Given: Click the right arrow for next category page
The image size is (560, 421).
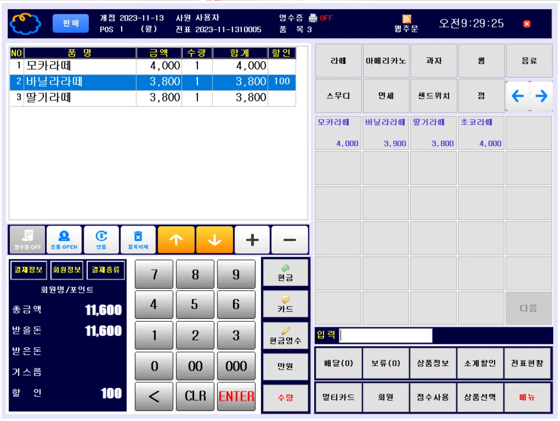Looking at the screenshot, I should coord(542,96).
